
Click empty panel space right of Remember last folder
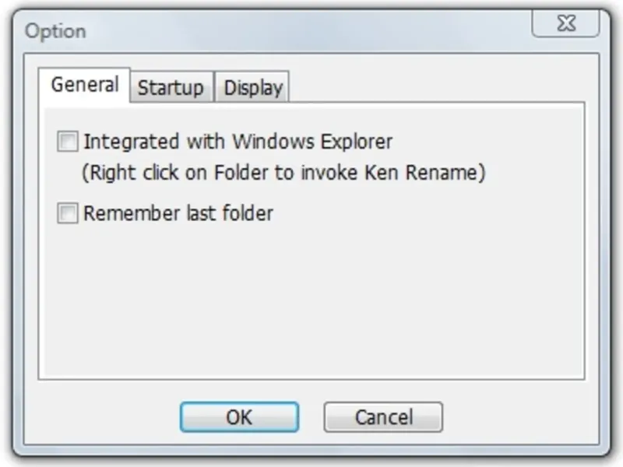(x=428, y=214)
